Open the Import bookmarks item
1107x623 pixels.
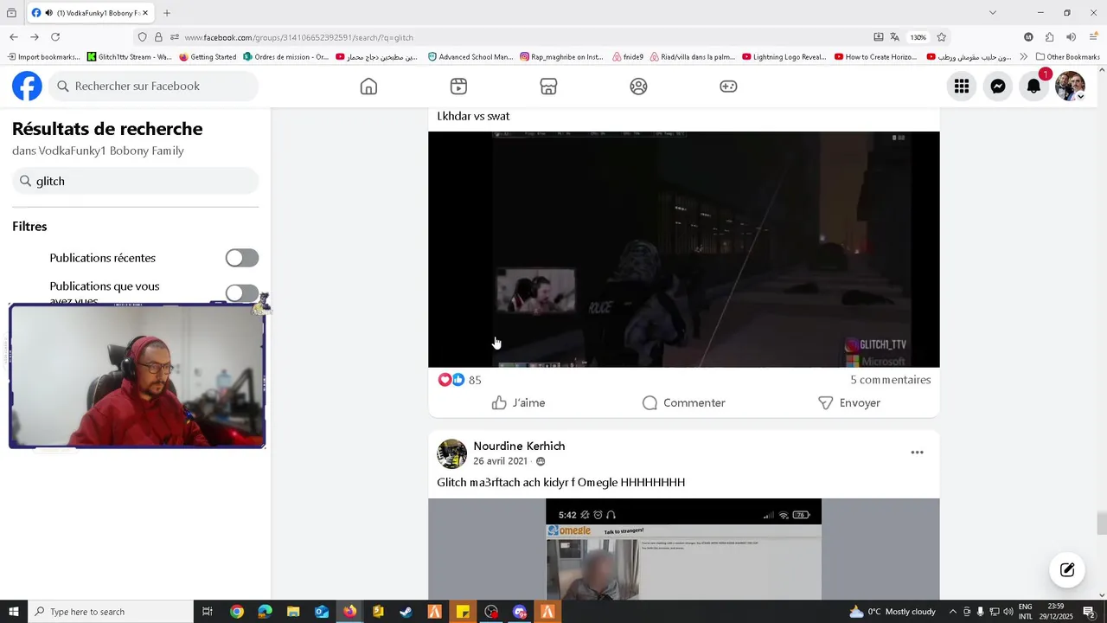tap(43, 57)
